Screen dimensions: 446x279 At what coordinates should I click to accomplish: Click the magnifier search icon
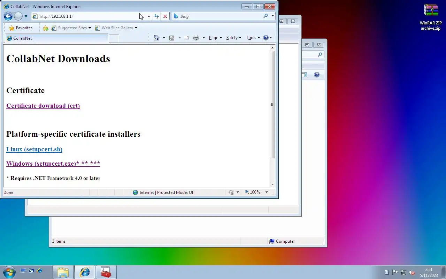(266, 16)
